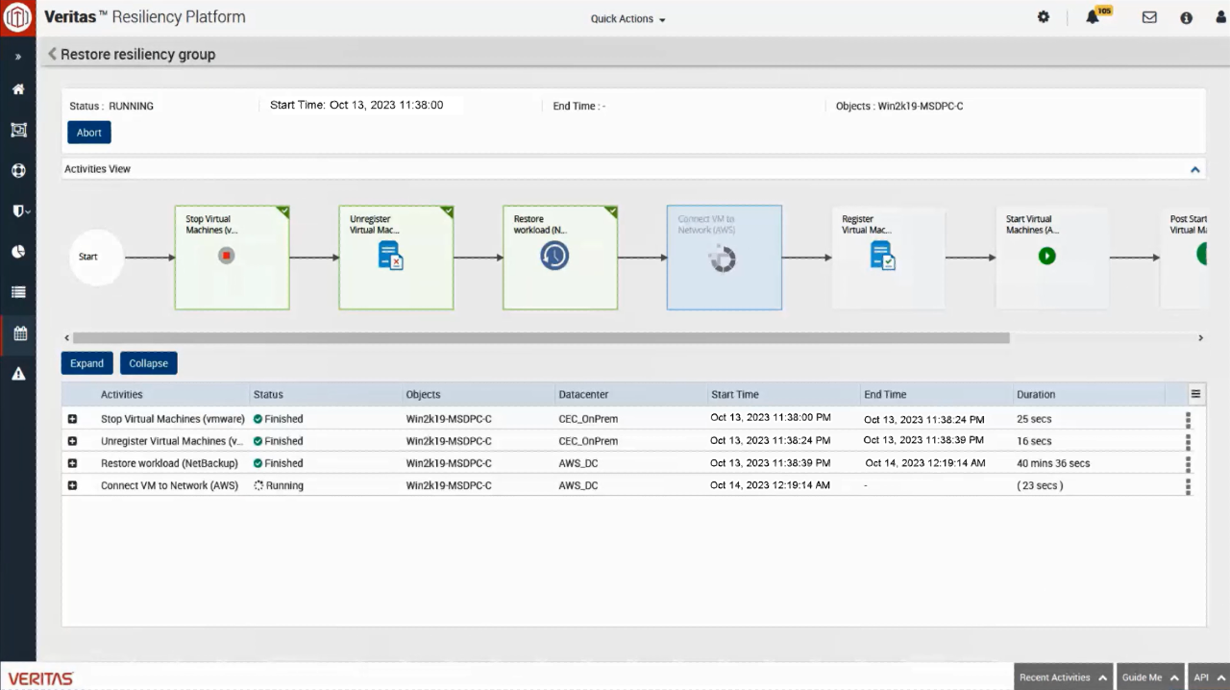This screenshot has width=1230, height=690.
Task: Select the Stop Virtual Machines workflow step
Action: [x=232, y=258]
